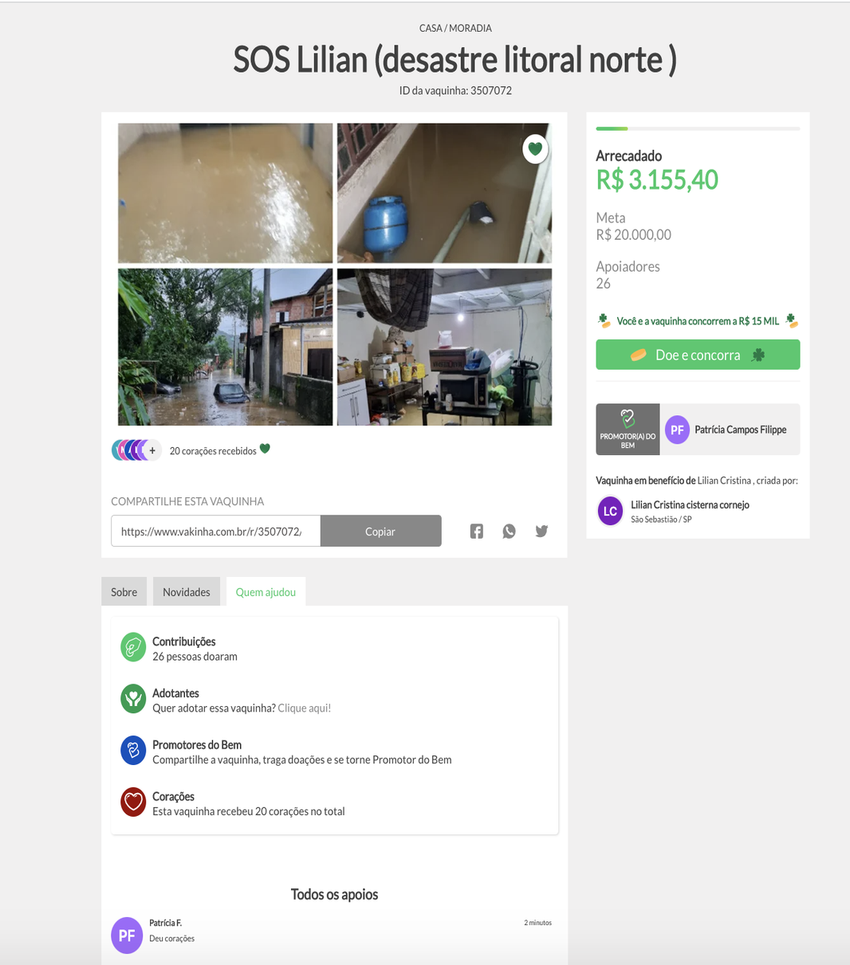850x965 pixels.
Task: Click the Doe e concorra button
Action: point(698,355)
